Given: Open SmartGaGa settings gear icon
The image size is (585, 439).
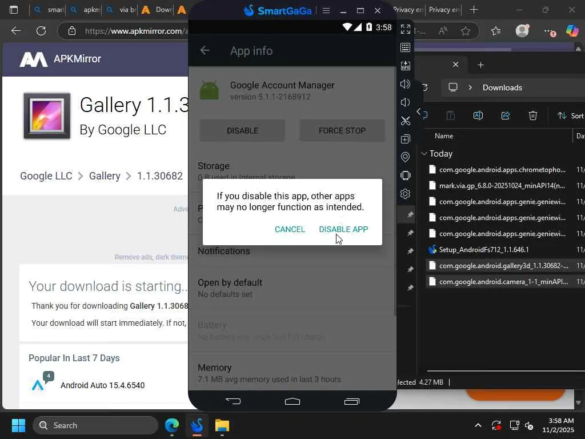Looking at the screenshot, I should [405, 193].
